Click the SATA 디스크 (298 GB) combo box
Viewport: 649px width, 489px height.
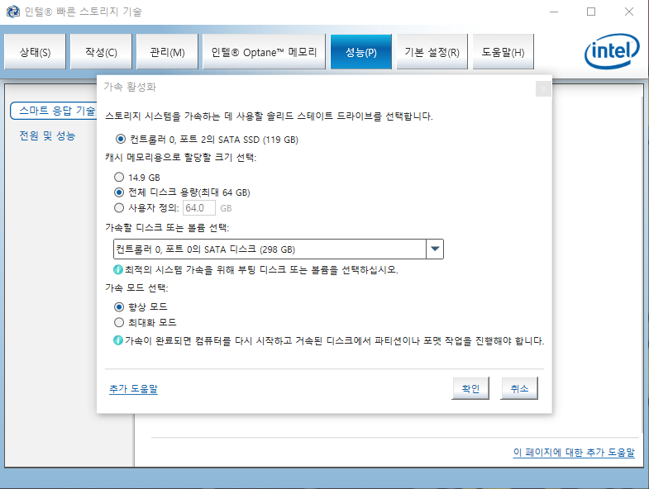click(278, 249)
